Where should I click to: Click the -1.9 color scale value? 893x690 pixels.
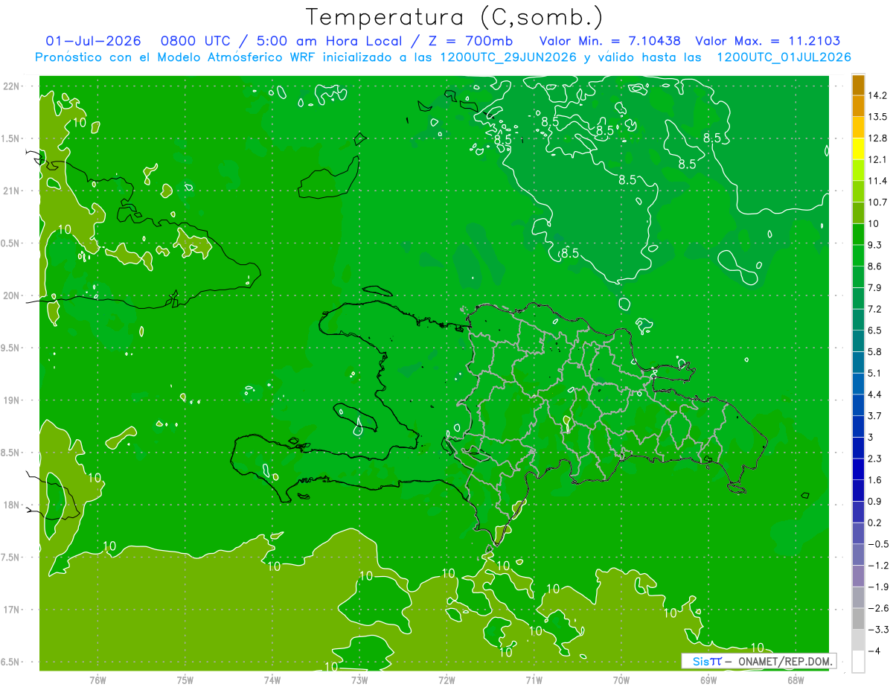pos(878,587)
